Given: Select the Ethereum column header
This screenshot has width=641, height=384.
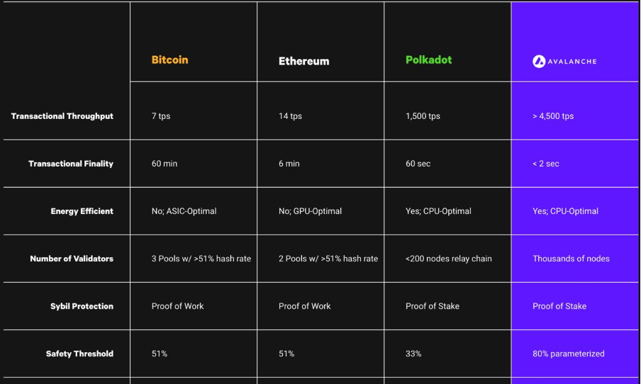Looking at the screenshot, I should pos(303,61).
